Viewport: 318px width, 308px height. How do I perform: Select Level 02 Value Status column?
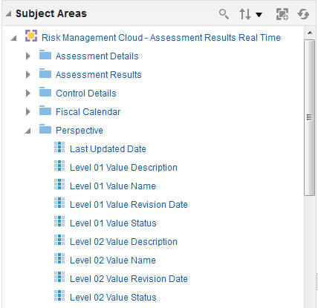coord(113,298)
